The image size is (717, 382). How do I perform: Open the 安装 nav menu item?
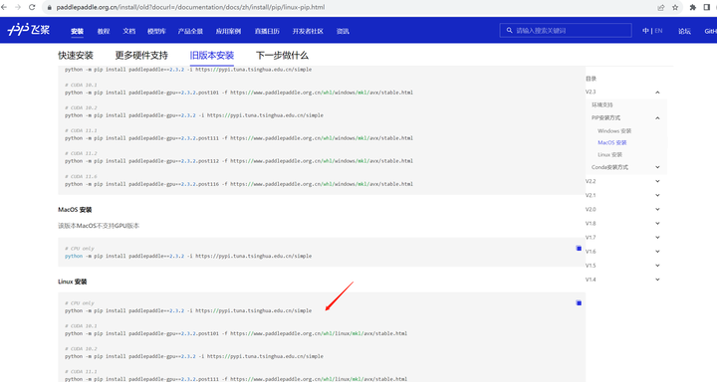(78, 31)
